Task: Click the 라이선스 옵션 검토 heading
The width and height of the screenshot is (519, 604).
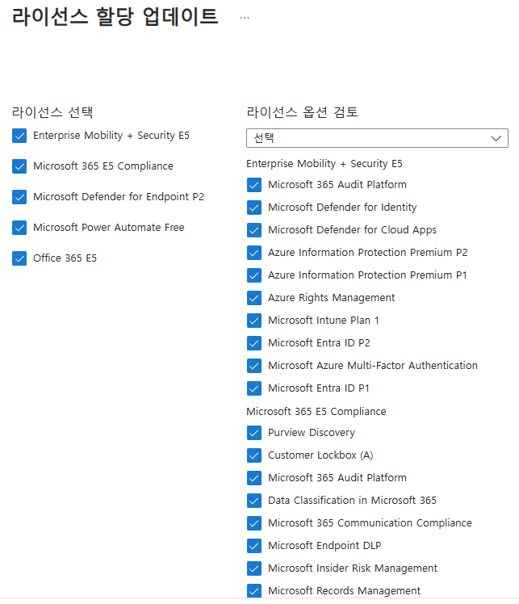Action: pos(302,112)
